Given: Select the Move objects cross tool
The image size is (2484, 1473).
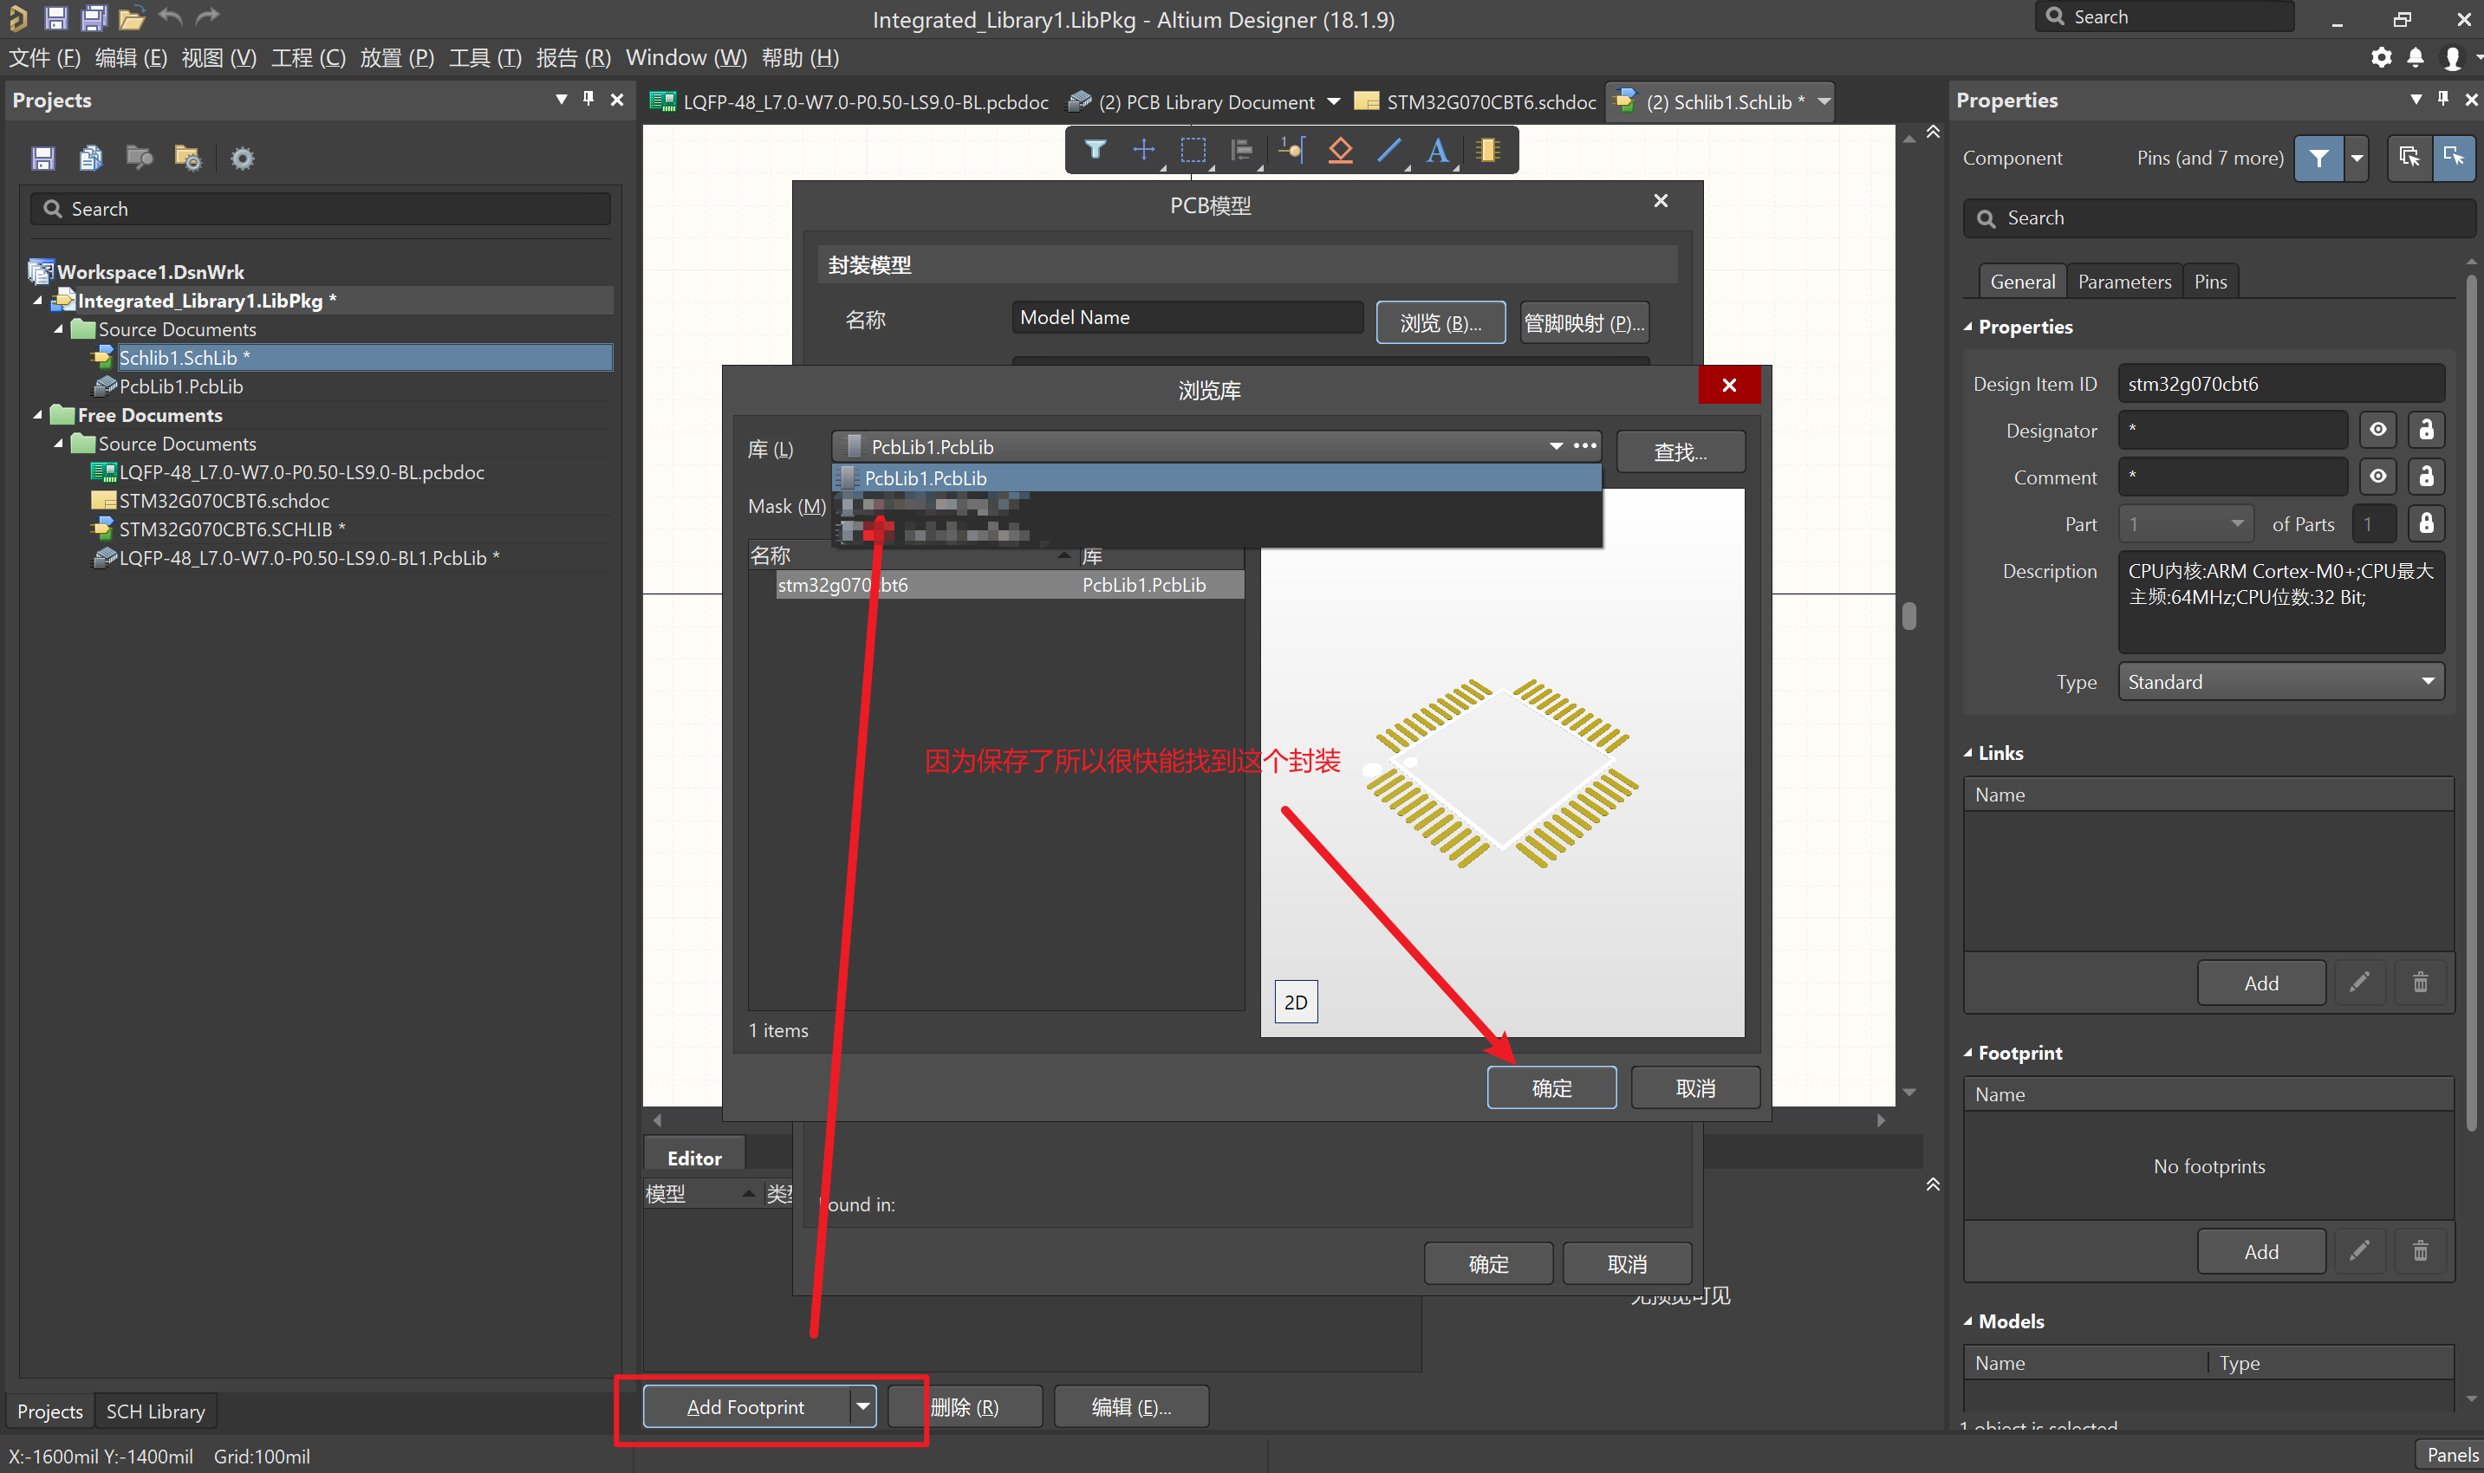Looking at the screenshot, I should click(x=1144, y=150).
